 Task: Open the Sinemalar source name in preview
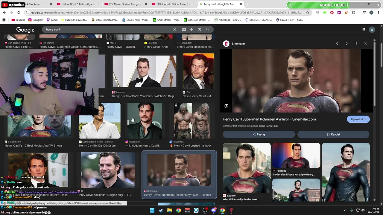coord(238,44)
